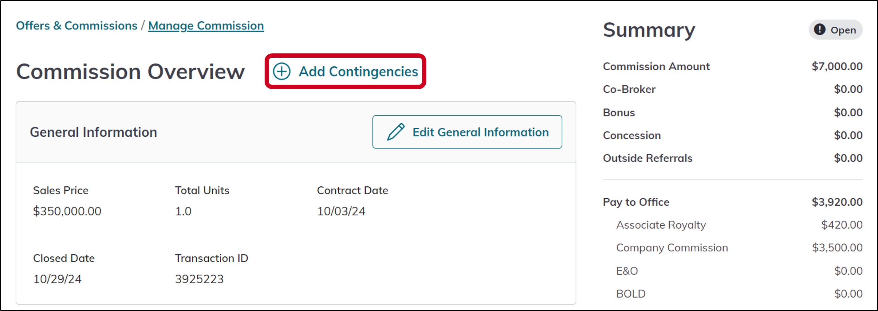Click the exclamation icon in the Open badge
The width and height of the screenshot is (878, 311).
pyautogui.click(x=819, y=30)
